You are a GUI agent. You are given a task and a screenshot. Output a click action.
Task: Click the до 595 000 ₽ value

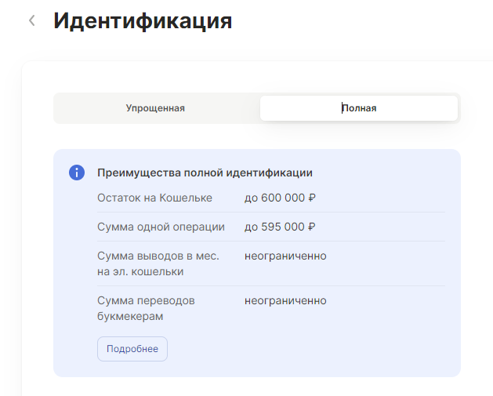point(280,227)
